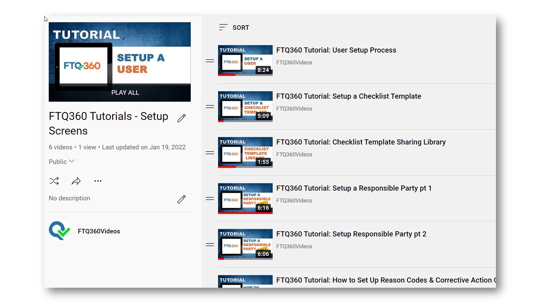Screen dimensions: 544x306
Task: Shuffle the playlist videos
Action: pos(54,181)
